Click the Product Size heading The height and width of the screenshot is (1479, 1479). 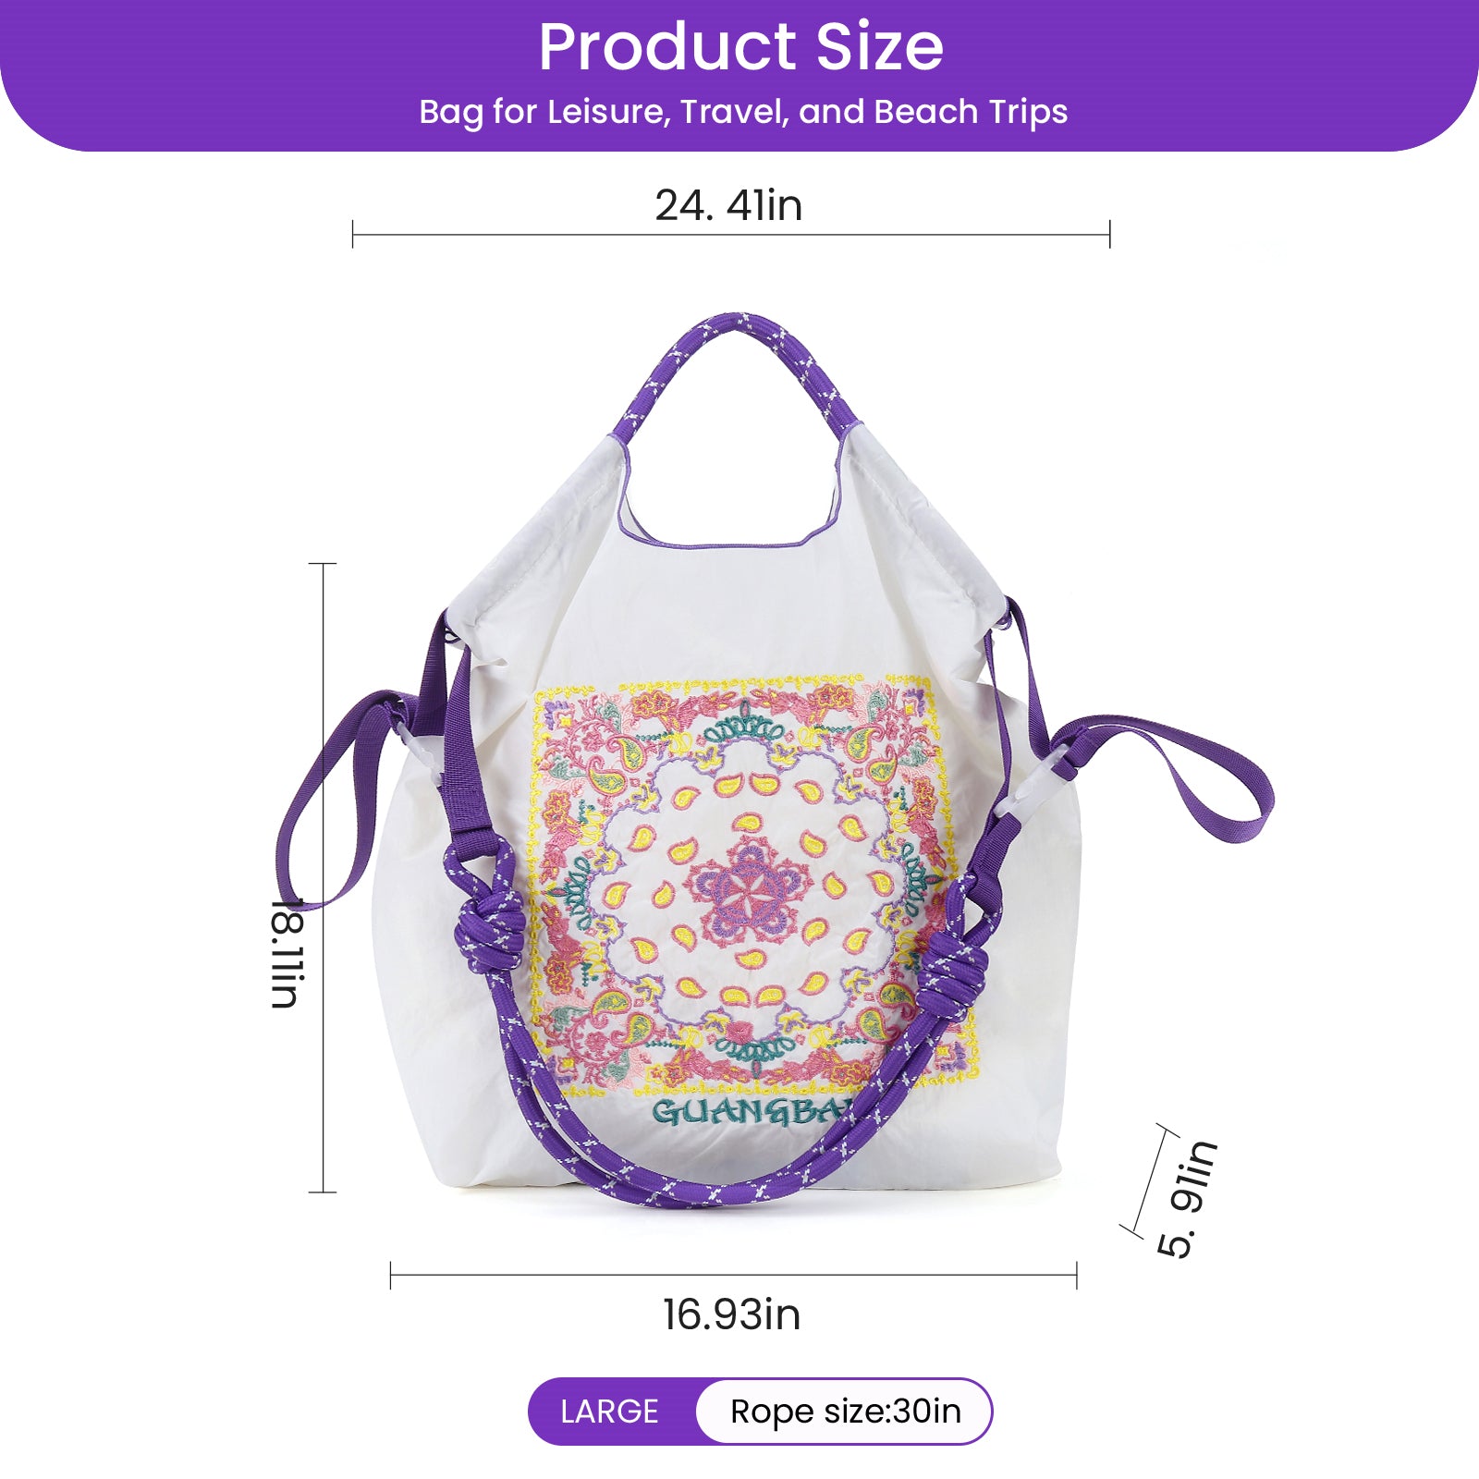(x=740, y=46)
